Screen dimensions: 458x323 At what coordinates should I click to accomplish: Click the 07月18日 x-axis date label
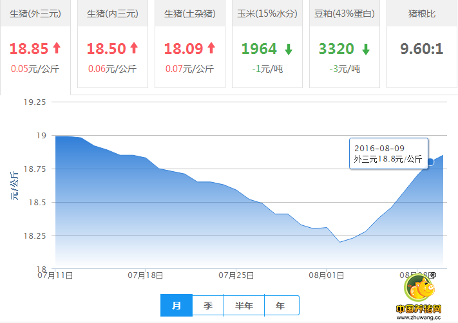[x=146, y=276]
